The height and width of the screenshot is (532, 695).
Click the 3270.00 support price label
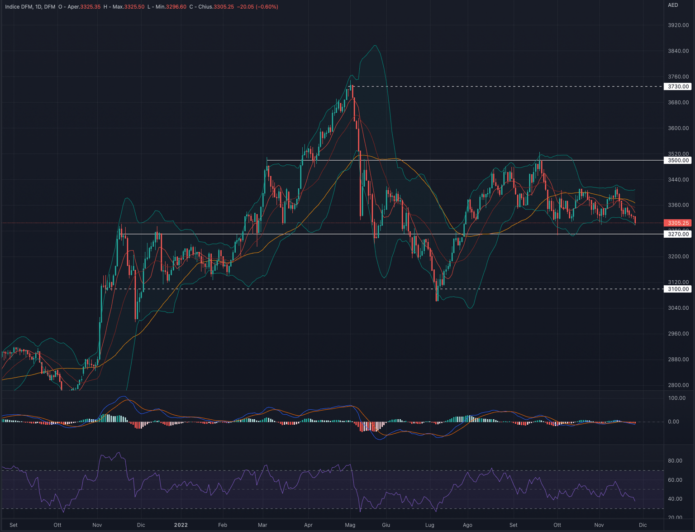(678, 234)
